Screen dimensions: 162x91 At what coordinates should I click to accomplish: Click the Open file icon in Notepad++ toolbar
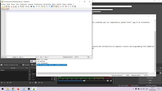4,6
